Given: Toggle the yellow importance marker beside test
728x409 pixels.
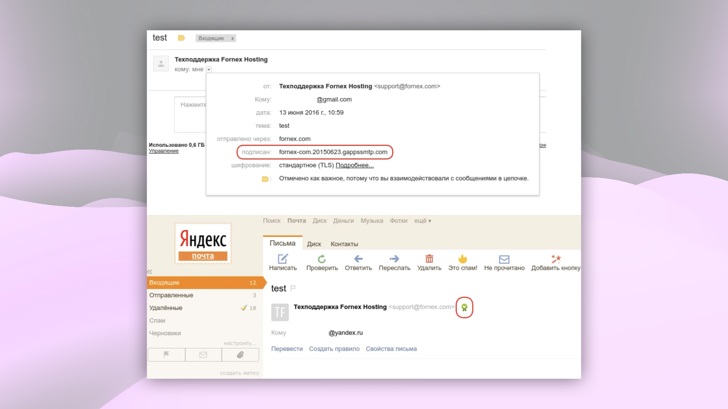Looking at the screenshot, I should [x=181, y=38].
